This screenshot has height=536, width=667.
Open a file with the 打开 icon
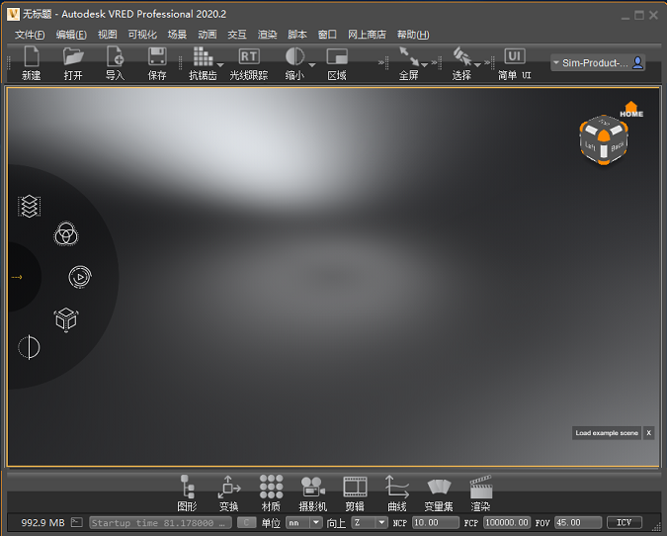(73, 63)
